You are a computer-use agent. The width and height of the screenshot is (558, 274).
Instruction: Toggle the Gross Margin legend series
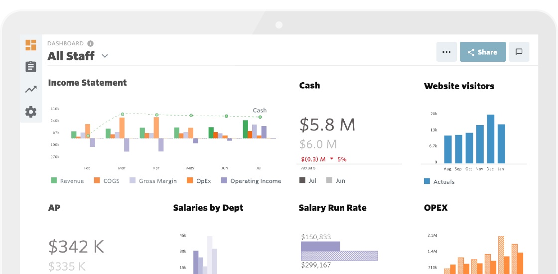(x=153, y=181)
